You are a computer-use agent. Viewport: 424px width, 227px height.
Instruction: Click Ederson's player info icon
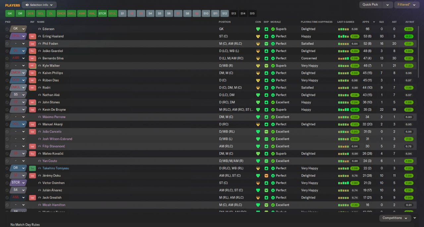click(x=40, y=29)
